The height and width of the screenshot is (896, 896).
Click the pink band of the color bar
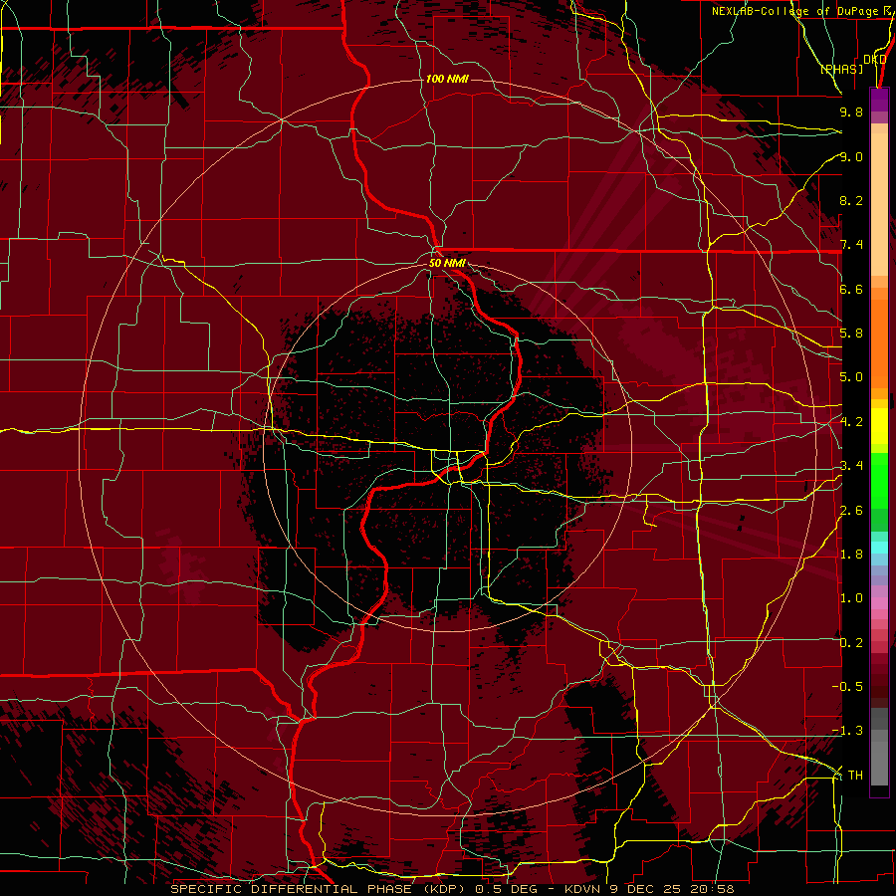click(879, 603)
